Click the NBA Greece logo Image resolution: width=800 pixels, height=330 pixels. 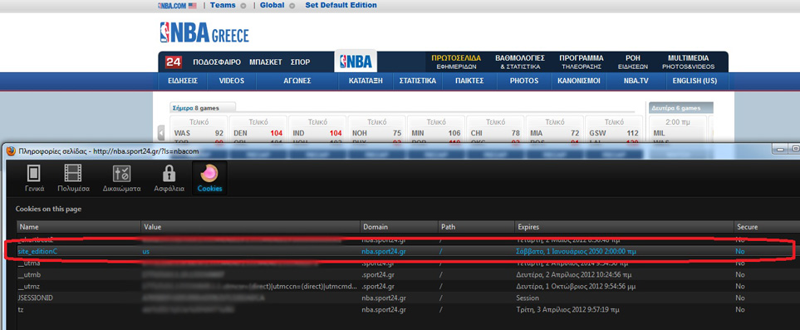(204, 32)
